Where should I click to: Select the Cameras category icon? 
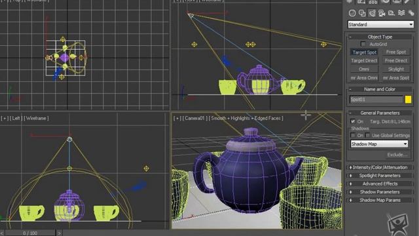pyautogui.click(x=382, y=13)
